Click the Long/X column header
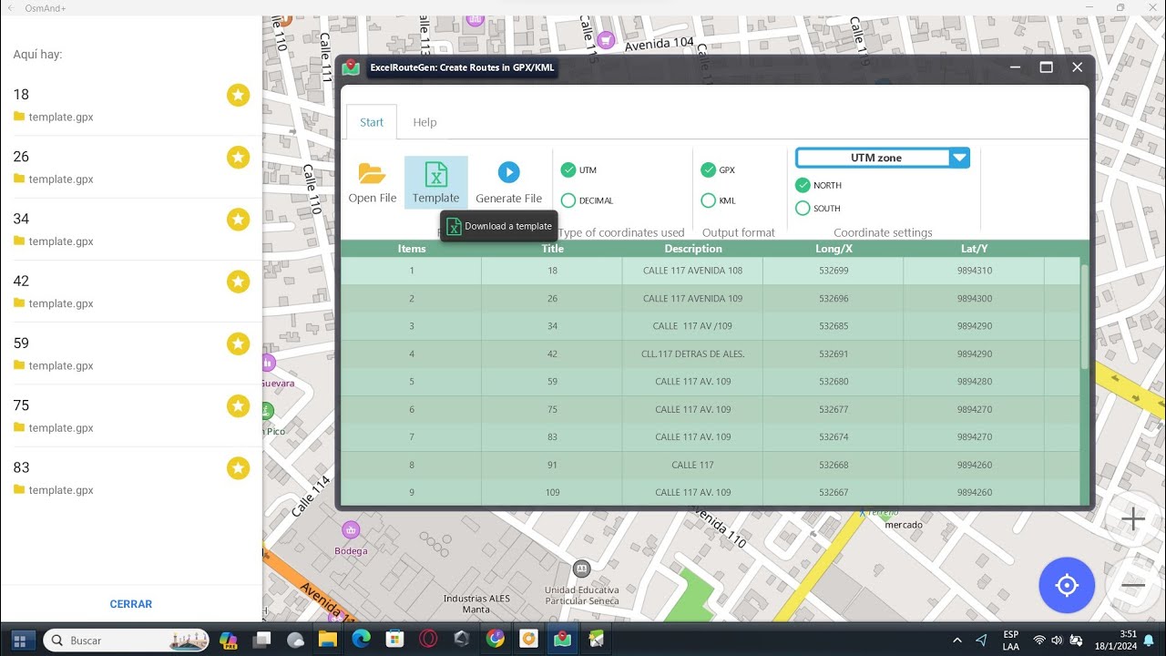This screenshot has height=656, width=1166. click(x=834, y=249)
